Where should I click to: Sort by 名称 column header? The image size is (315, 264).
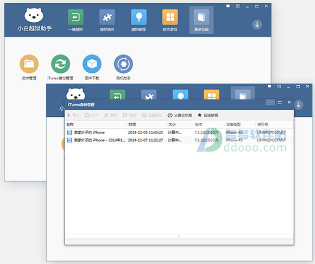70,124
